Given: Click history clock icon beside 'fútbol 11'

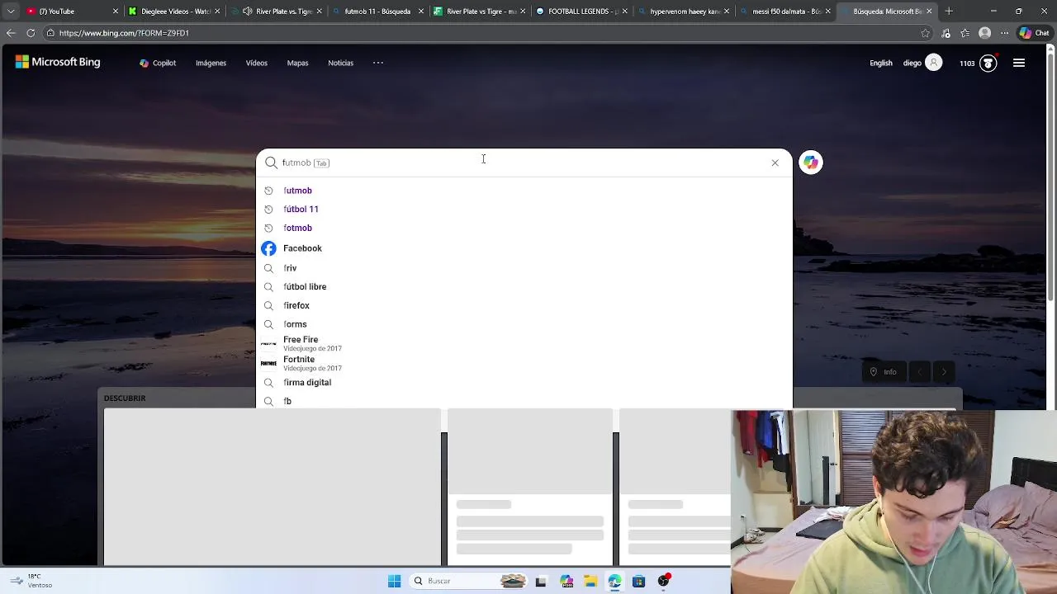Looking at the screenshot, I should (268, 210).
